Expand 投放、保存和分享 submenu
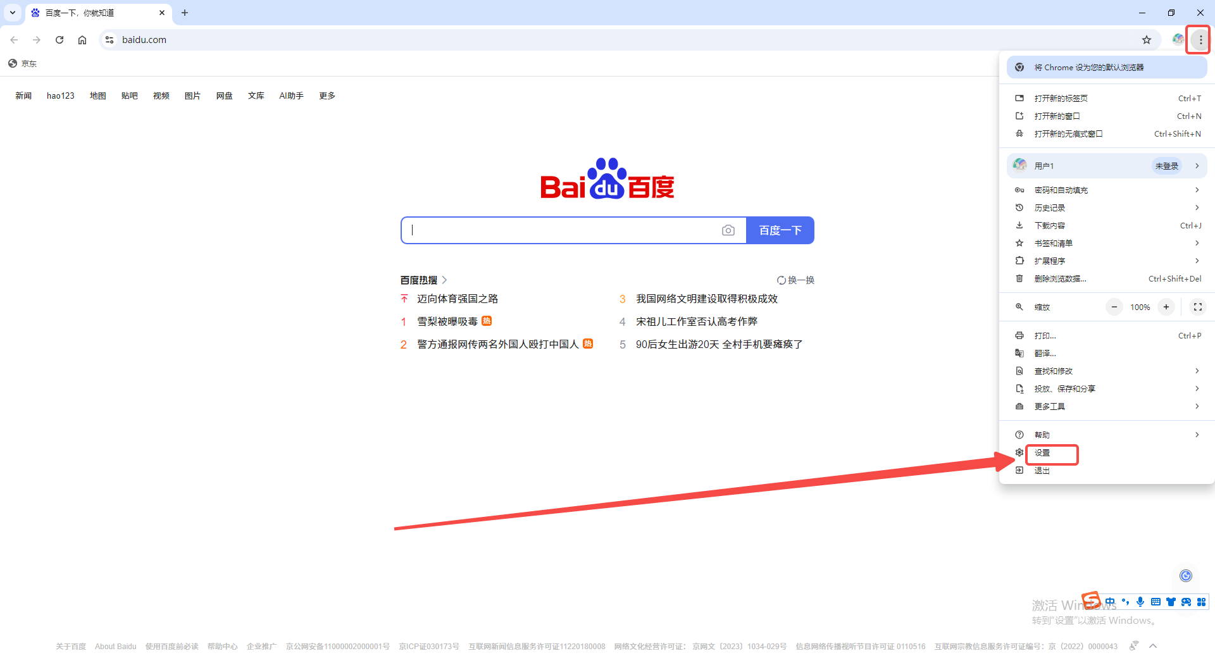 click(1107, 388)
